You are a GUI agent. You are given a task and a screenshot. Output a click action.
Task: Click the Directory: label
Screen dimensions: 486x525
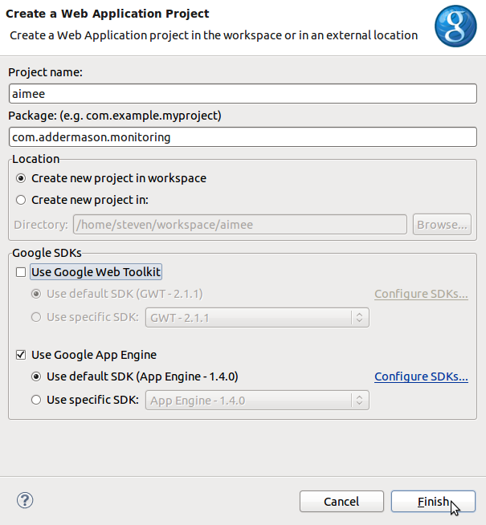(x=41, y=225)
